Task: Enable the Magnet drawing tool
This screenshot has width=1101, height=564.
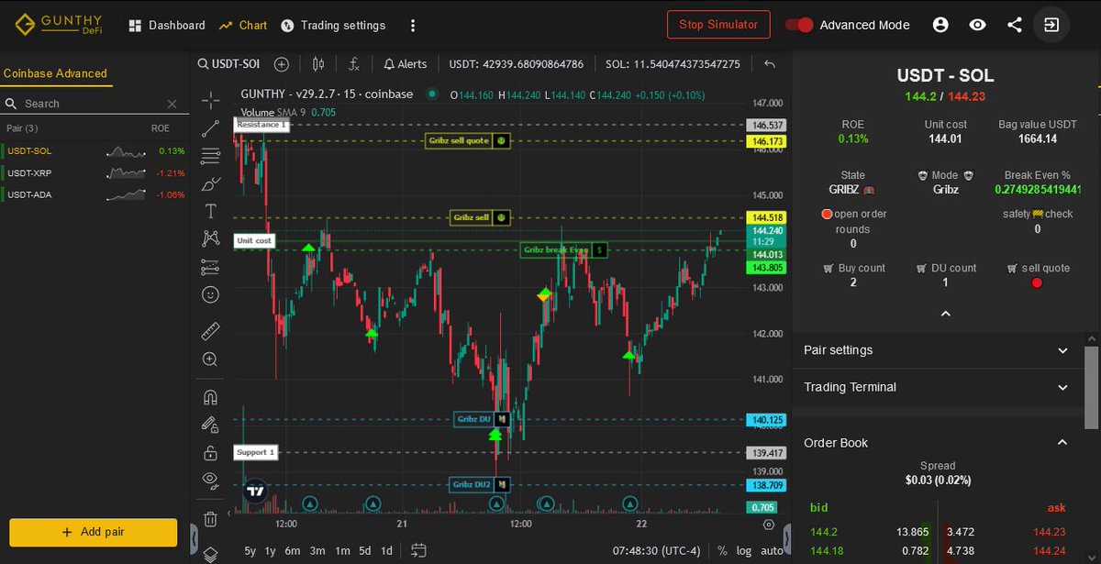Action: (210, 396)
